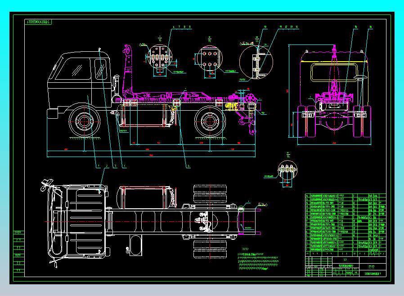Select the rear view height dimension
The height and width of the screenshot is (296, 404).
coord(289,91)
